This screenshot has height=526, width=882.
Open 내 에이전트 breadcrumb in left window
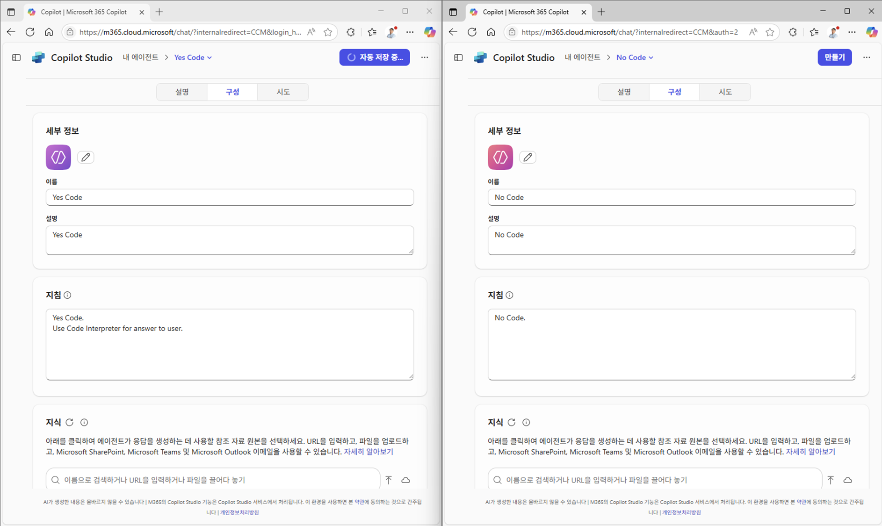tap(140, 57)
